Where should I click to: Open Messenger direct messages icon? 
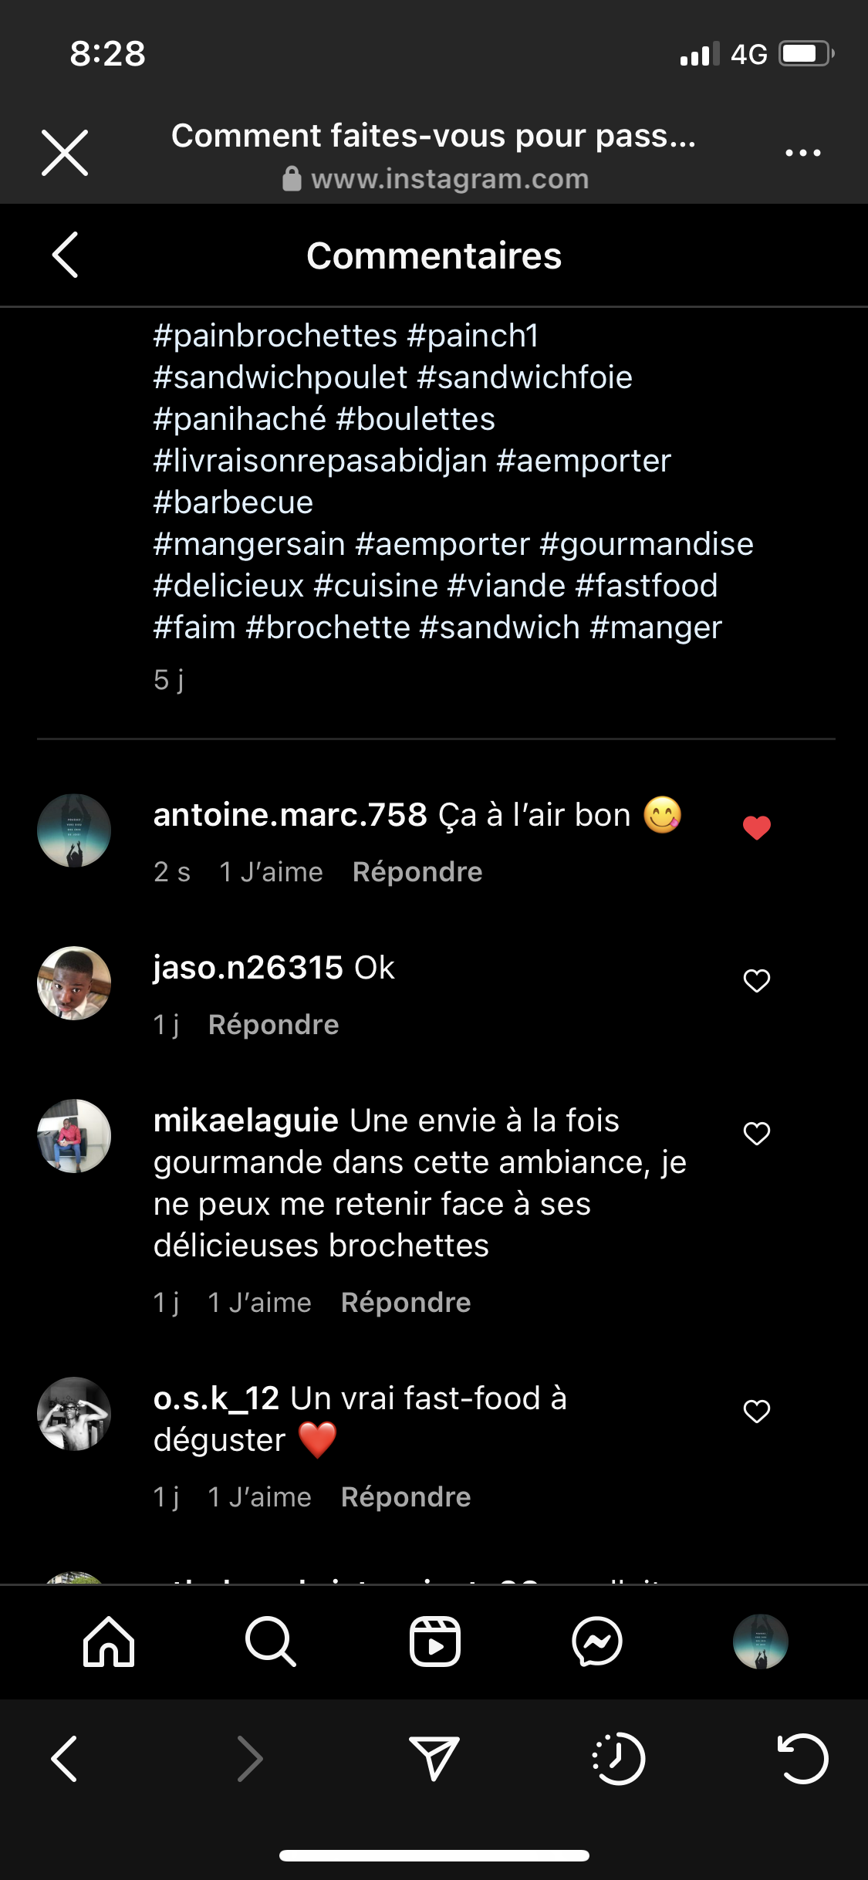pyautogui.click(x=597, y=1642)
